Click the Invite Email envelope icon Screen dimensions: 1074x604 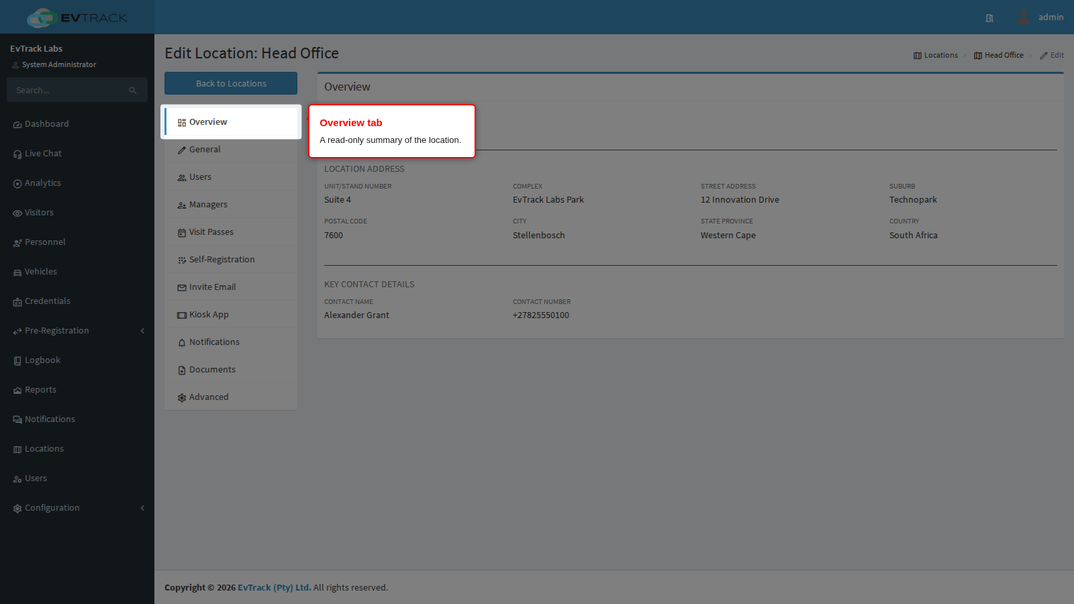[182, 288]
